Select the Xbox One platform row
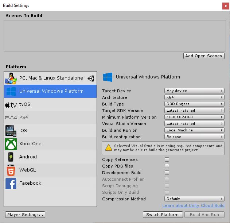 click(50, 144)
